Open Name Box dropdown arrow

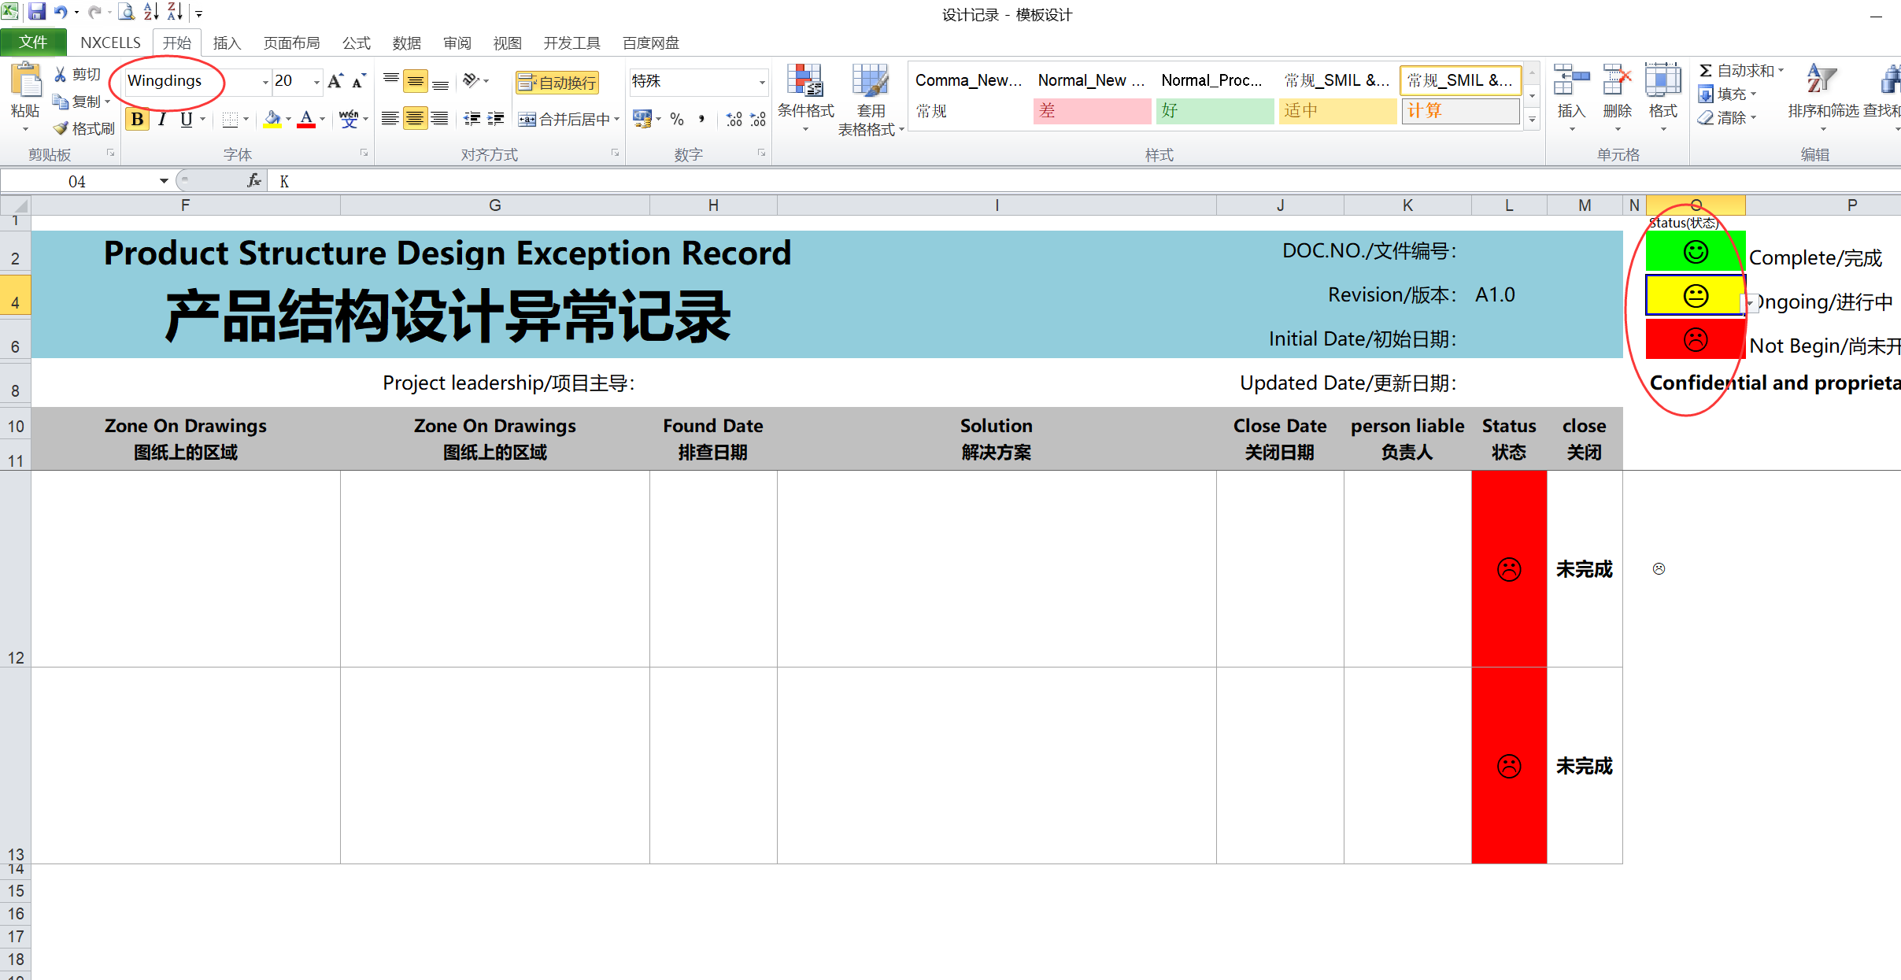tap(164, 181)
